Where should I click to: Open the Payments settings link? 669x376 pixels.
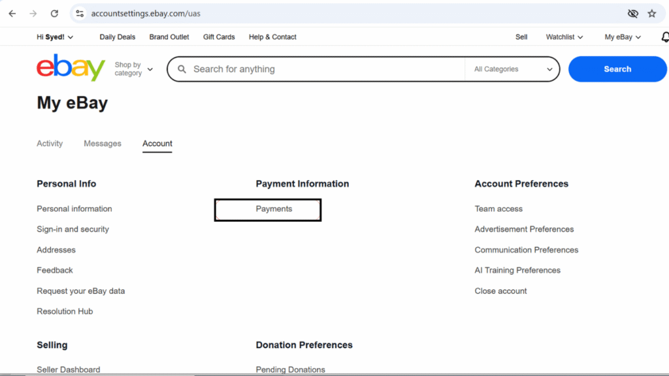point(274,209)
